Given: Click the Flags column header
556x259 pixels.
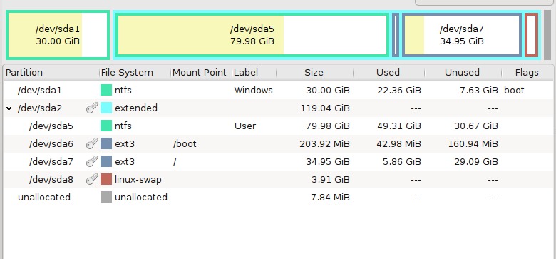Looking at the screenshot, I should click(x=527, y=73).
